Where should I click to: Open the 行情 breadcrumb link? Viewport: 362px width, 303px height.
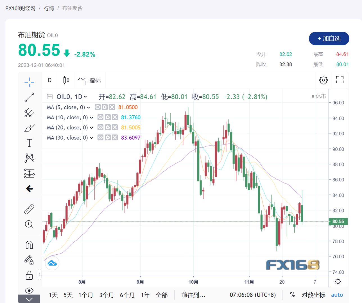pyautogui.click(x=49, y=8)
